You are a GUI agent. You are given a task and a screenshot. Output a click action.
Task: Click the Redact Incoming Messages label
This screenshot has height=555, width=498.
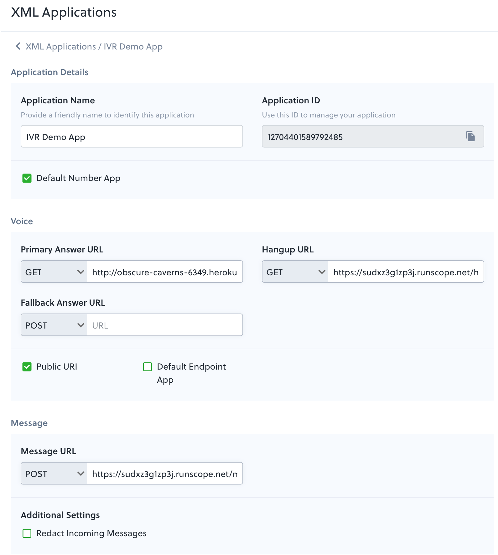tap(91, 533)
